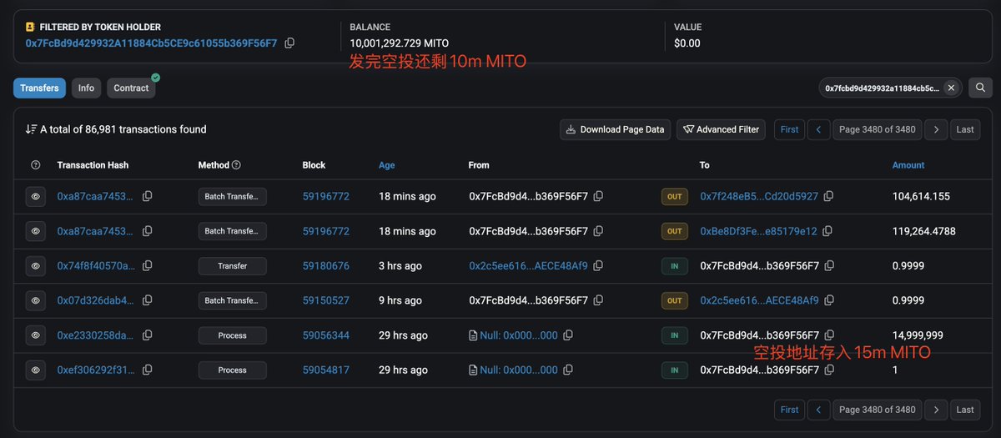Viewport: 1001px width, 438px height.
Task: Copy the token holder address 0x7FcBd9d4…F56F7
Action: tap(289, 43)
